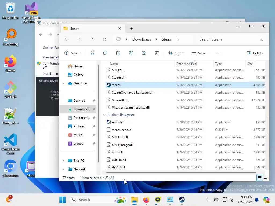Go up one folder level

[x=92, y=39]
